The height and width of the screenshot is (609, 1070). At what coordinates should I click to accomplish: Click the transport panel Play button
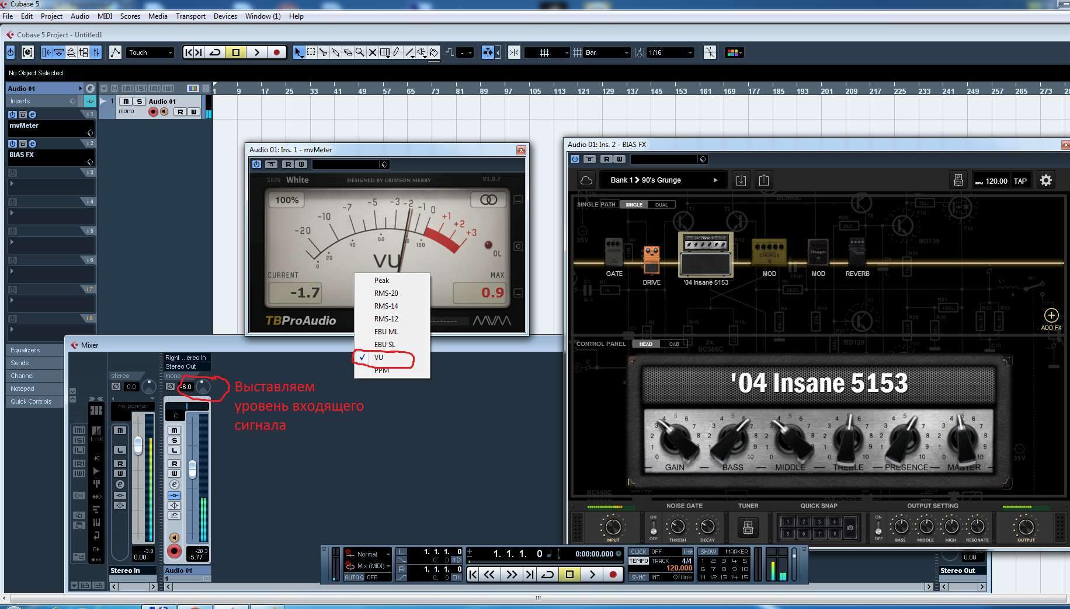[592, 574]
